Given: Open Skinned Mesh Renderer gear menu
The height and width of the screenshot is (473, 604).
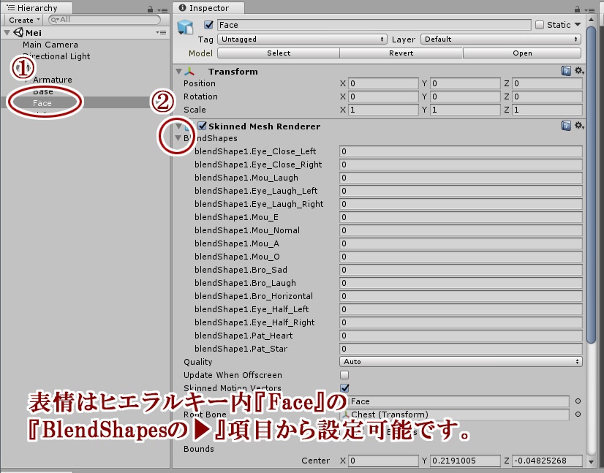Looking at the screenshot, I should [x=579, y=126].
